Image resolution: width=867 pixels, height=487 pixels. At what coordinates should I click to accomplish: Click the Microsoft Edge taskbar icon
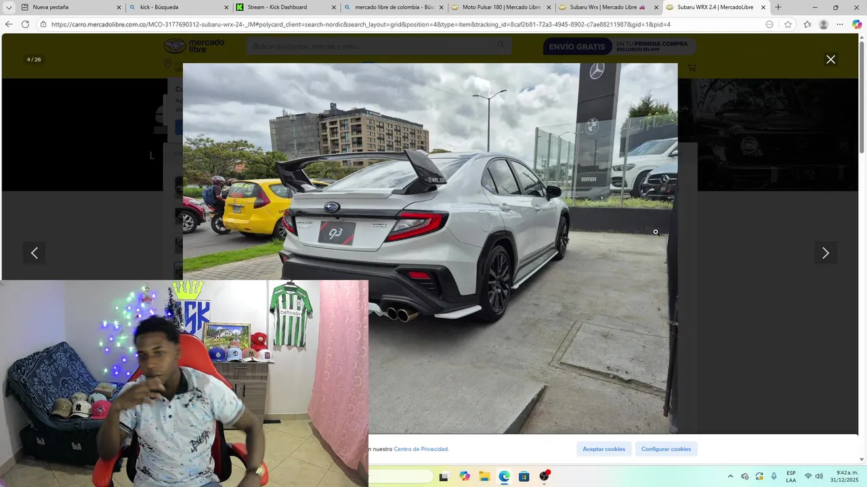[x=504, y=477]
